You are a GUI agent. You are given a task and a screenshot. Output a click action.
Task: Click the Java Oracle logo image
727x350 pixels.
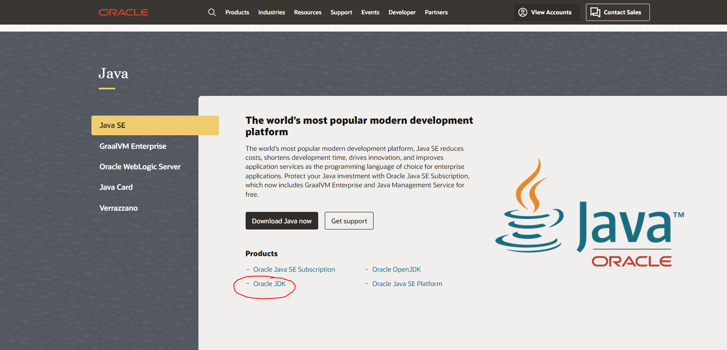tap(590, 212)
